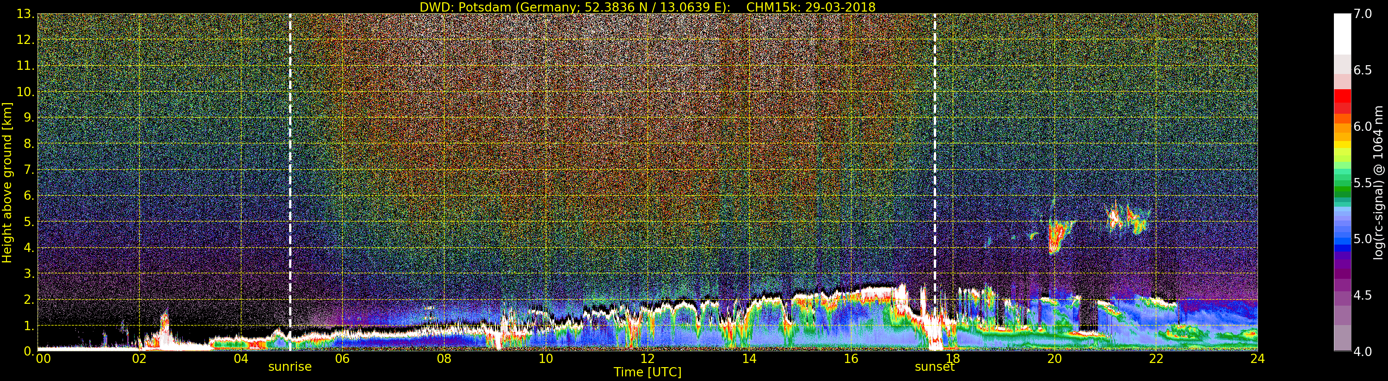This screenshot has height=381, width=1388.
Task: Click the x-axis tick label '00'
Action: coord(43,359)
